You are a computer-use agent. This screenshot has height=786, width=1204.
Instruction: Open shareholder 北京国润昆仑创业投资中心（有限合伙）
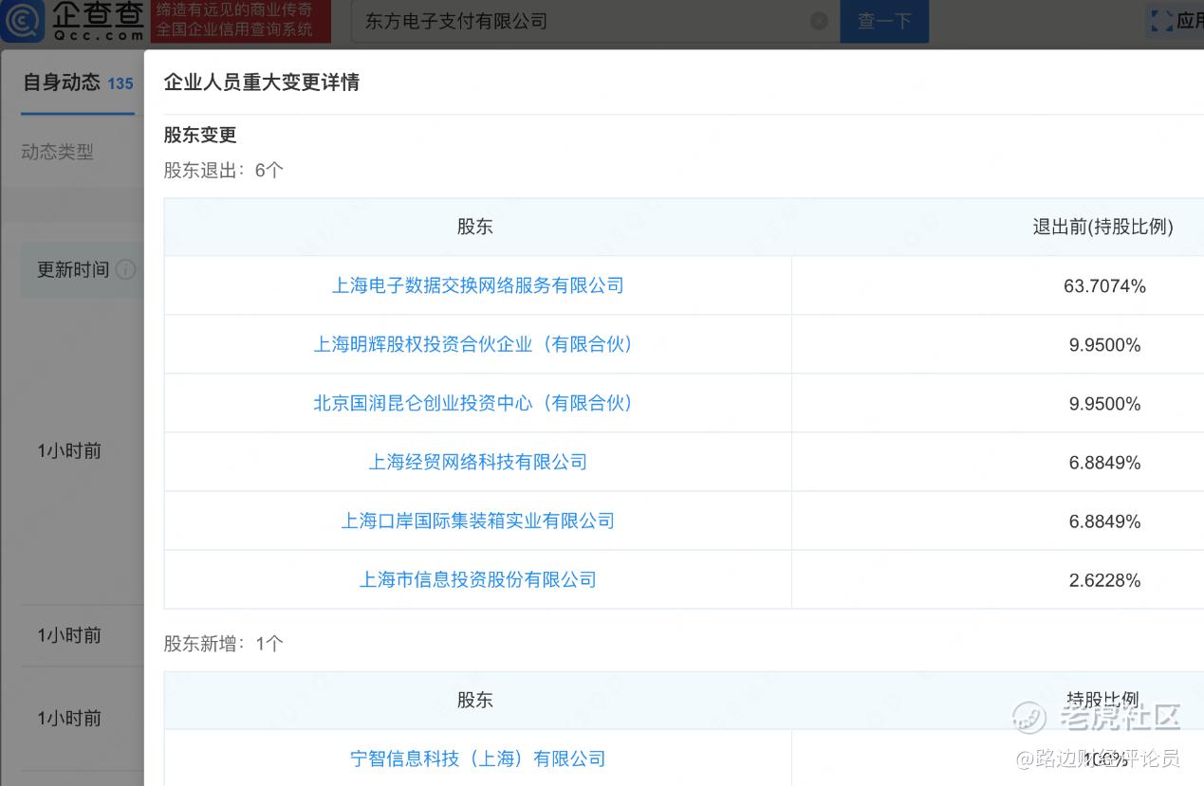coord(477,403)
